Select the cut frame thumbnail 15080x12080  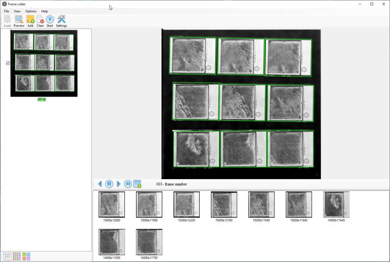[x=112, y=205]
